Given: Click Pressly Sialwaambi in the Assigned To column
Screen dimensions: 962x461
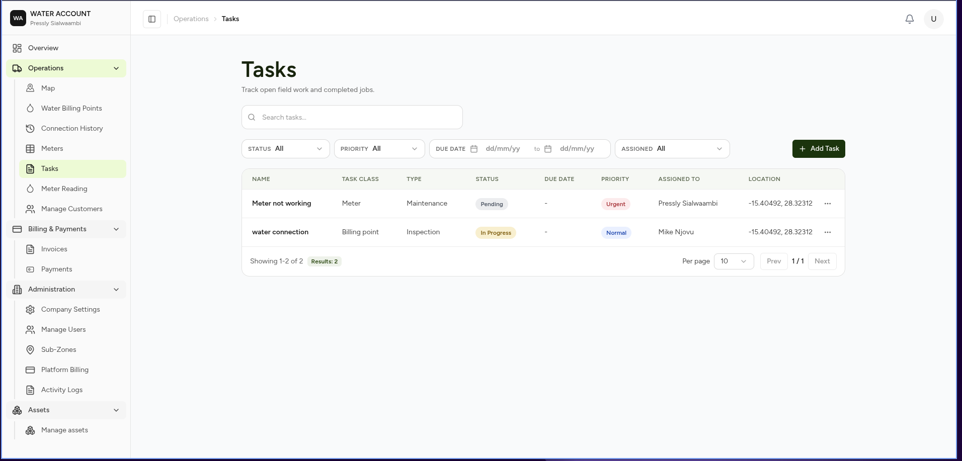Looking at the screenshot, I should coord(688,204).
